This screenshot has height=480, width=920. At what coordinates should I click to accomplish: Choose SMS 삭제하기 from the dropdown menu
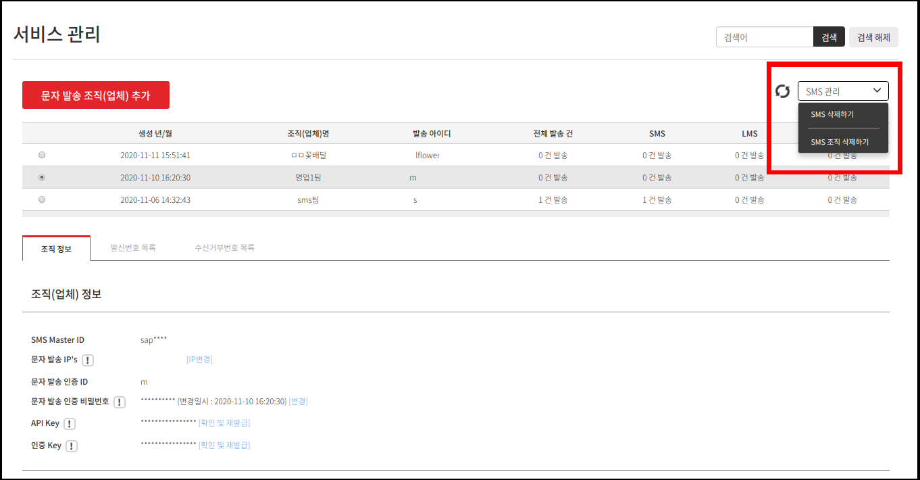[x=832, y=115]
